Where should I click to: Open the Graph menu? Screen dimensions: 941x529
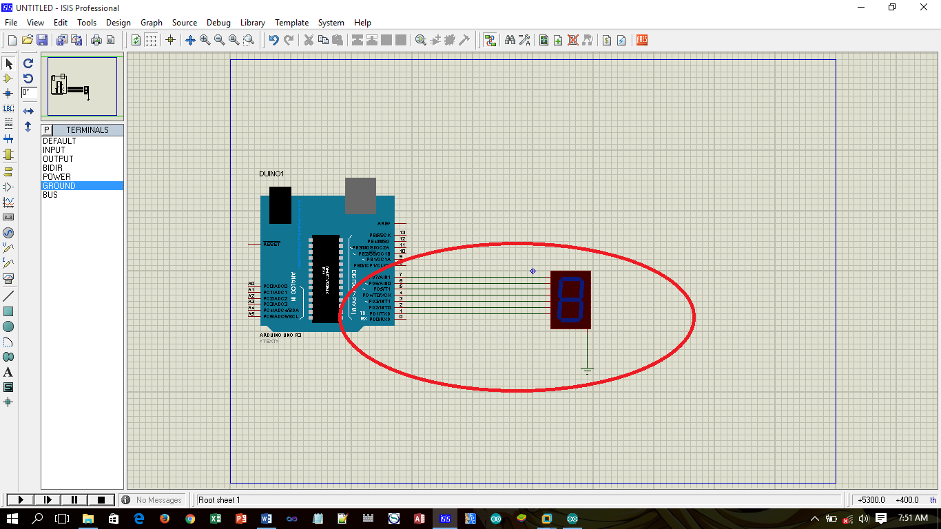click(x=152, y=23)
